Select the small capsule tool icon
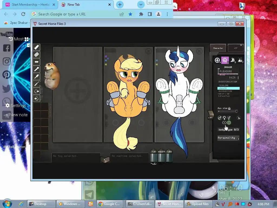 point(37,62)
